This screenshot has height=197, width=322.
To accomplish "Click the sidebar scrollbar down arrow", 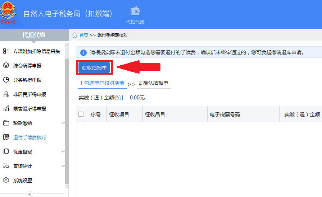I will click(67, 186).
